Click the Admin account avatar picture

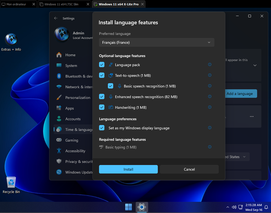tap(62, 35)
